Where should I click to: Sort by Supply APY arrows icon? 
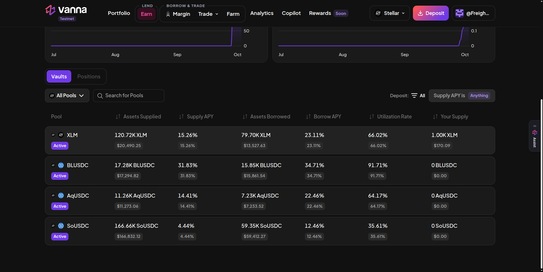(181, 117)
